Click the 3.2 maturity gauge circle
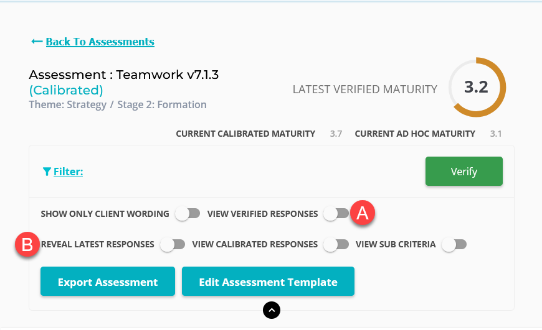The width and height of the screenshot is (542, 330). [477, 87]
